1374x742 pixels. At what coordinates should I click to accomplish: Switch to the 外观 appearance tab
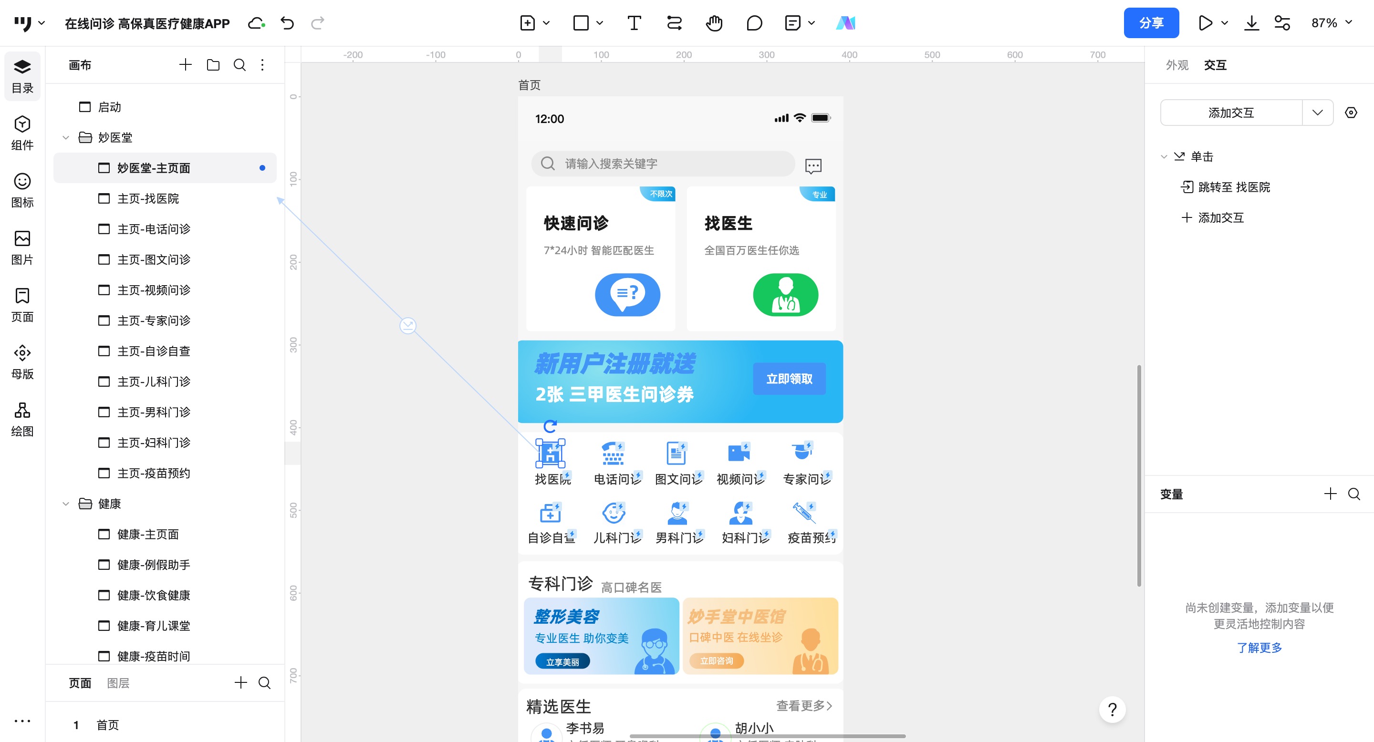point(1176,65)
